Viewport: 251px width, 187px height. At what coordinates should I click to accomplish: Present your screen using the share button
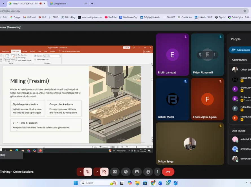pos(115,172)
